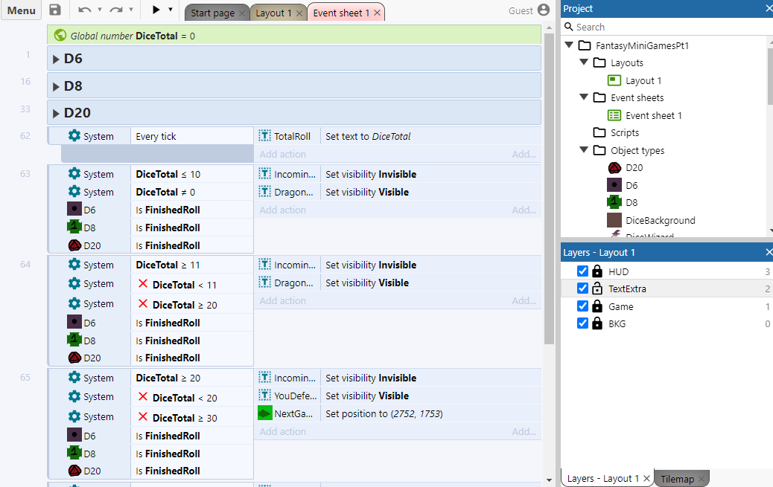The width and height of the screenshot is (773, 487).
Task: Switch to the Layout 1 tab
Action: [273, 13]
